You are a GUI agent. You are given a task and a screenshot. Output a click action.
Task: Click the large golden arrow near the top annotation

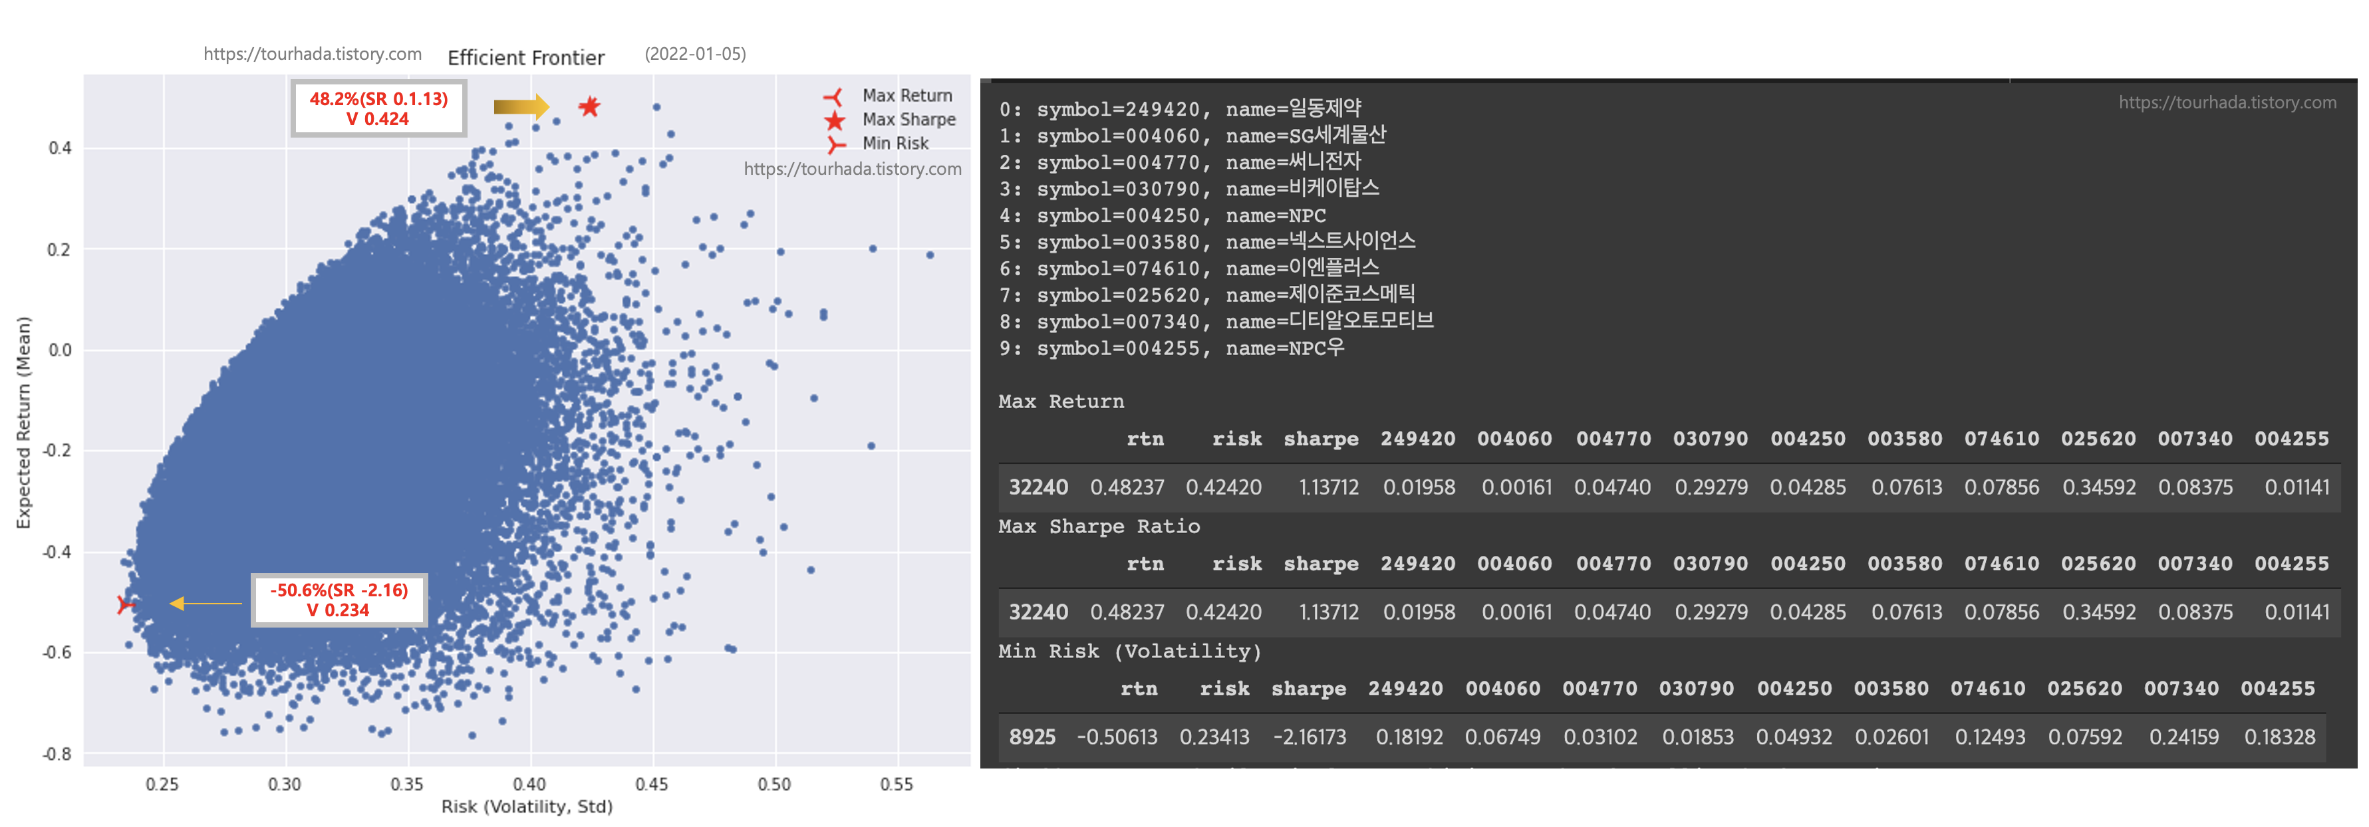click(521, 106)
